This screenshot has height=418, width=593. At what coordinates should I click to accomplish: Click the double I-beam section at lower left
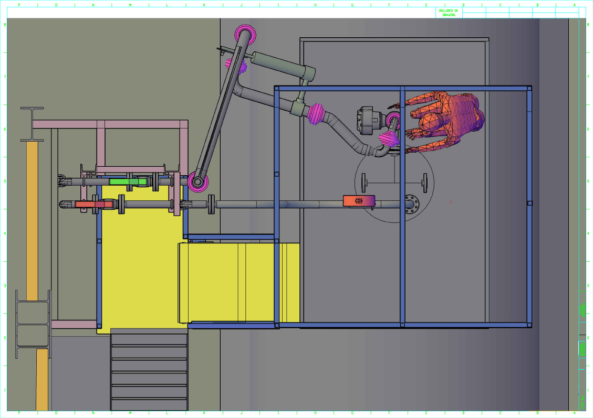(33, 324)
